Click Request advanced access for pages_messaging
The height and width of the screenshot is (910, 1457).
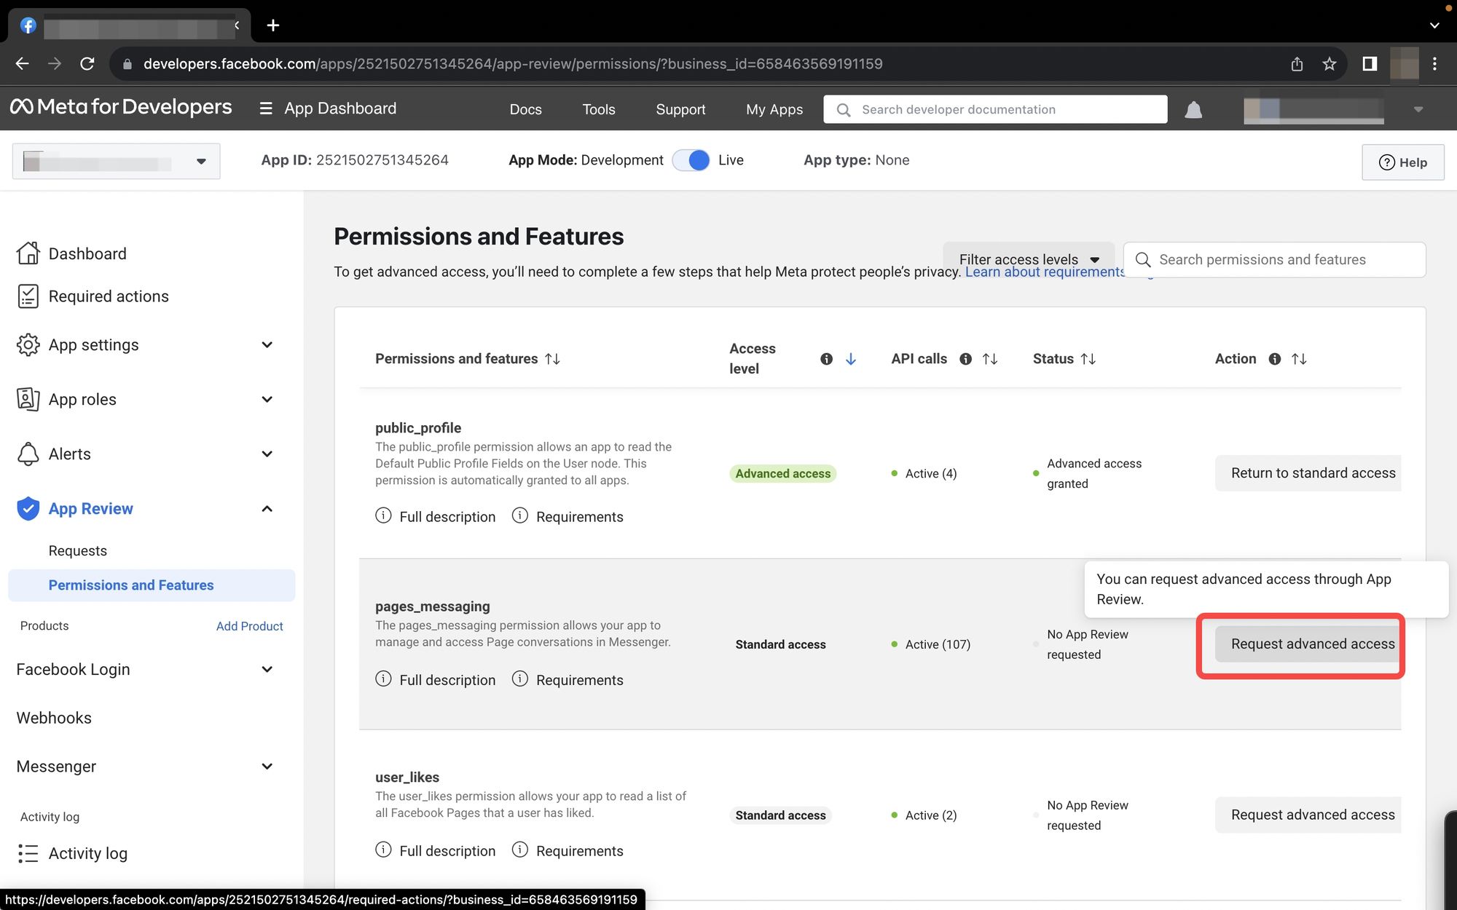tap(1312, 644)
